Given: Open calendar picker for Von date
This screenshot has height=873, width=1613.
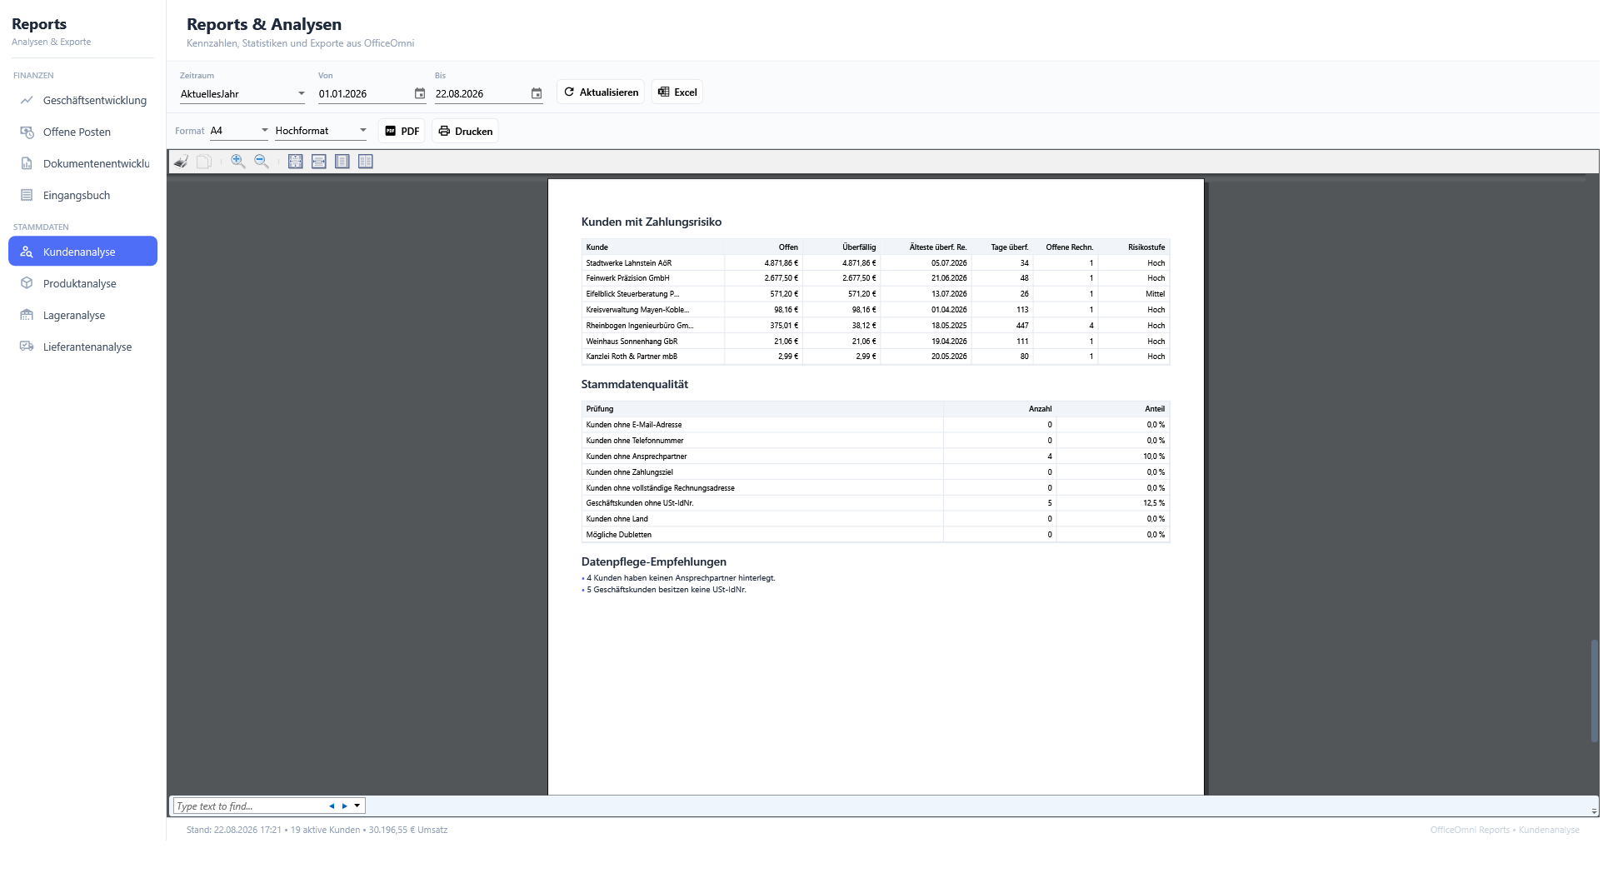Looking at the screenshot, I should coord(420,93).
